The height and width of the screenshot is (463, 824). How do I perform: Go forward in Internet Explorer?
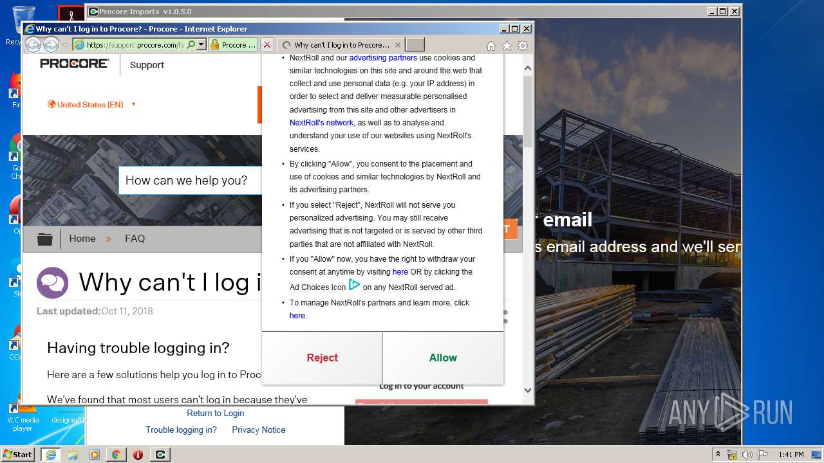51,44
